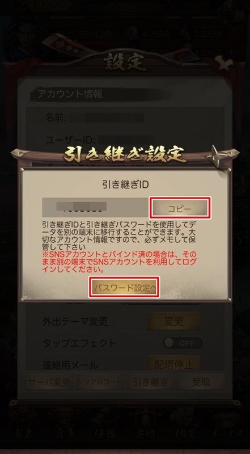The height and width of the screenshot is (454, 250).
Task: Click the 設定 title plaque
Action: [x=125, y=62]
